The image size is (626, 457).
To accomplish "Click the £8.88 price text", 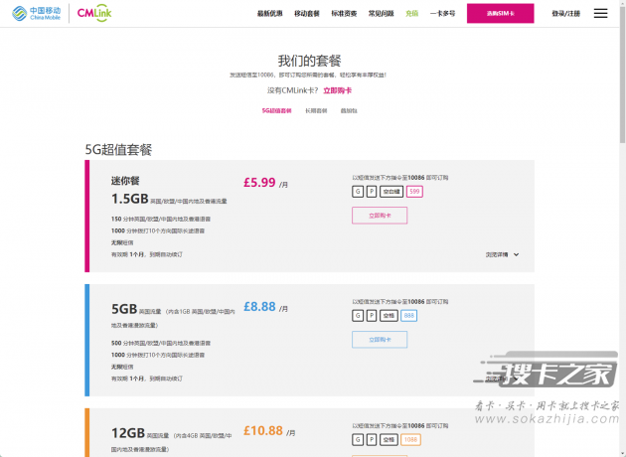I will 259,307.
